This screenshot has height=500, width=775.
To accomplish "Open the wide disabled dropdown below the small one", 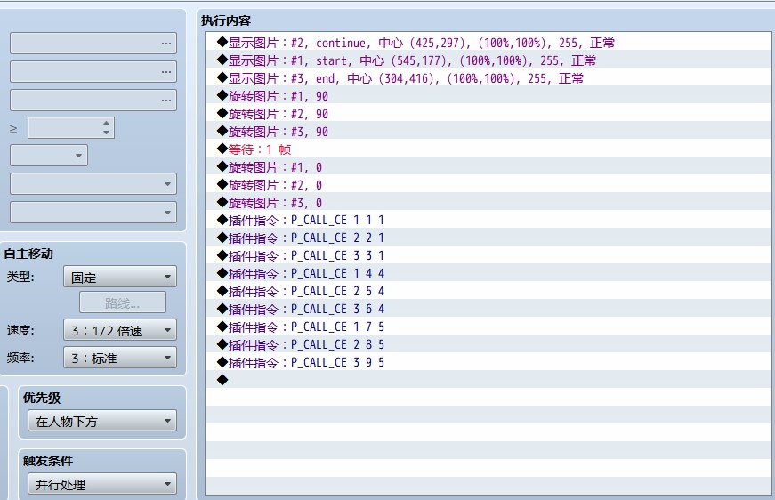I will (x=93, y=184).
